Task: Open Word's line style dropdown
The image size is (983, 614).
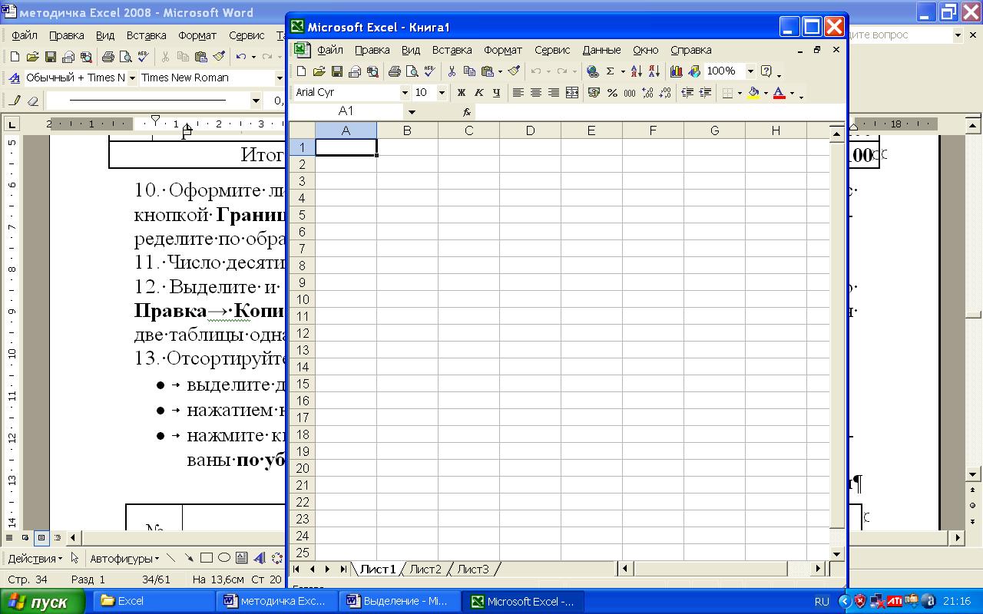Action: (256, 101)
